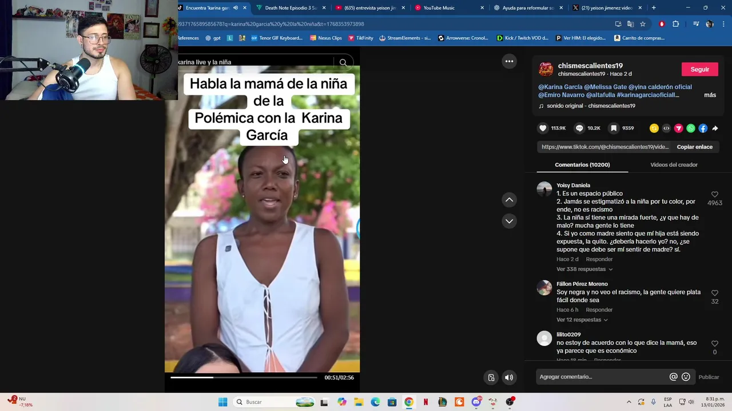Screen dimensions: 732x411
Task: Open the 'Carrito de compras' Amazon bookmark
Action: [x=639, y=38]
